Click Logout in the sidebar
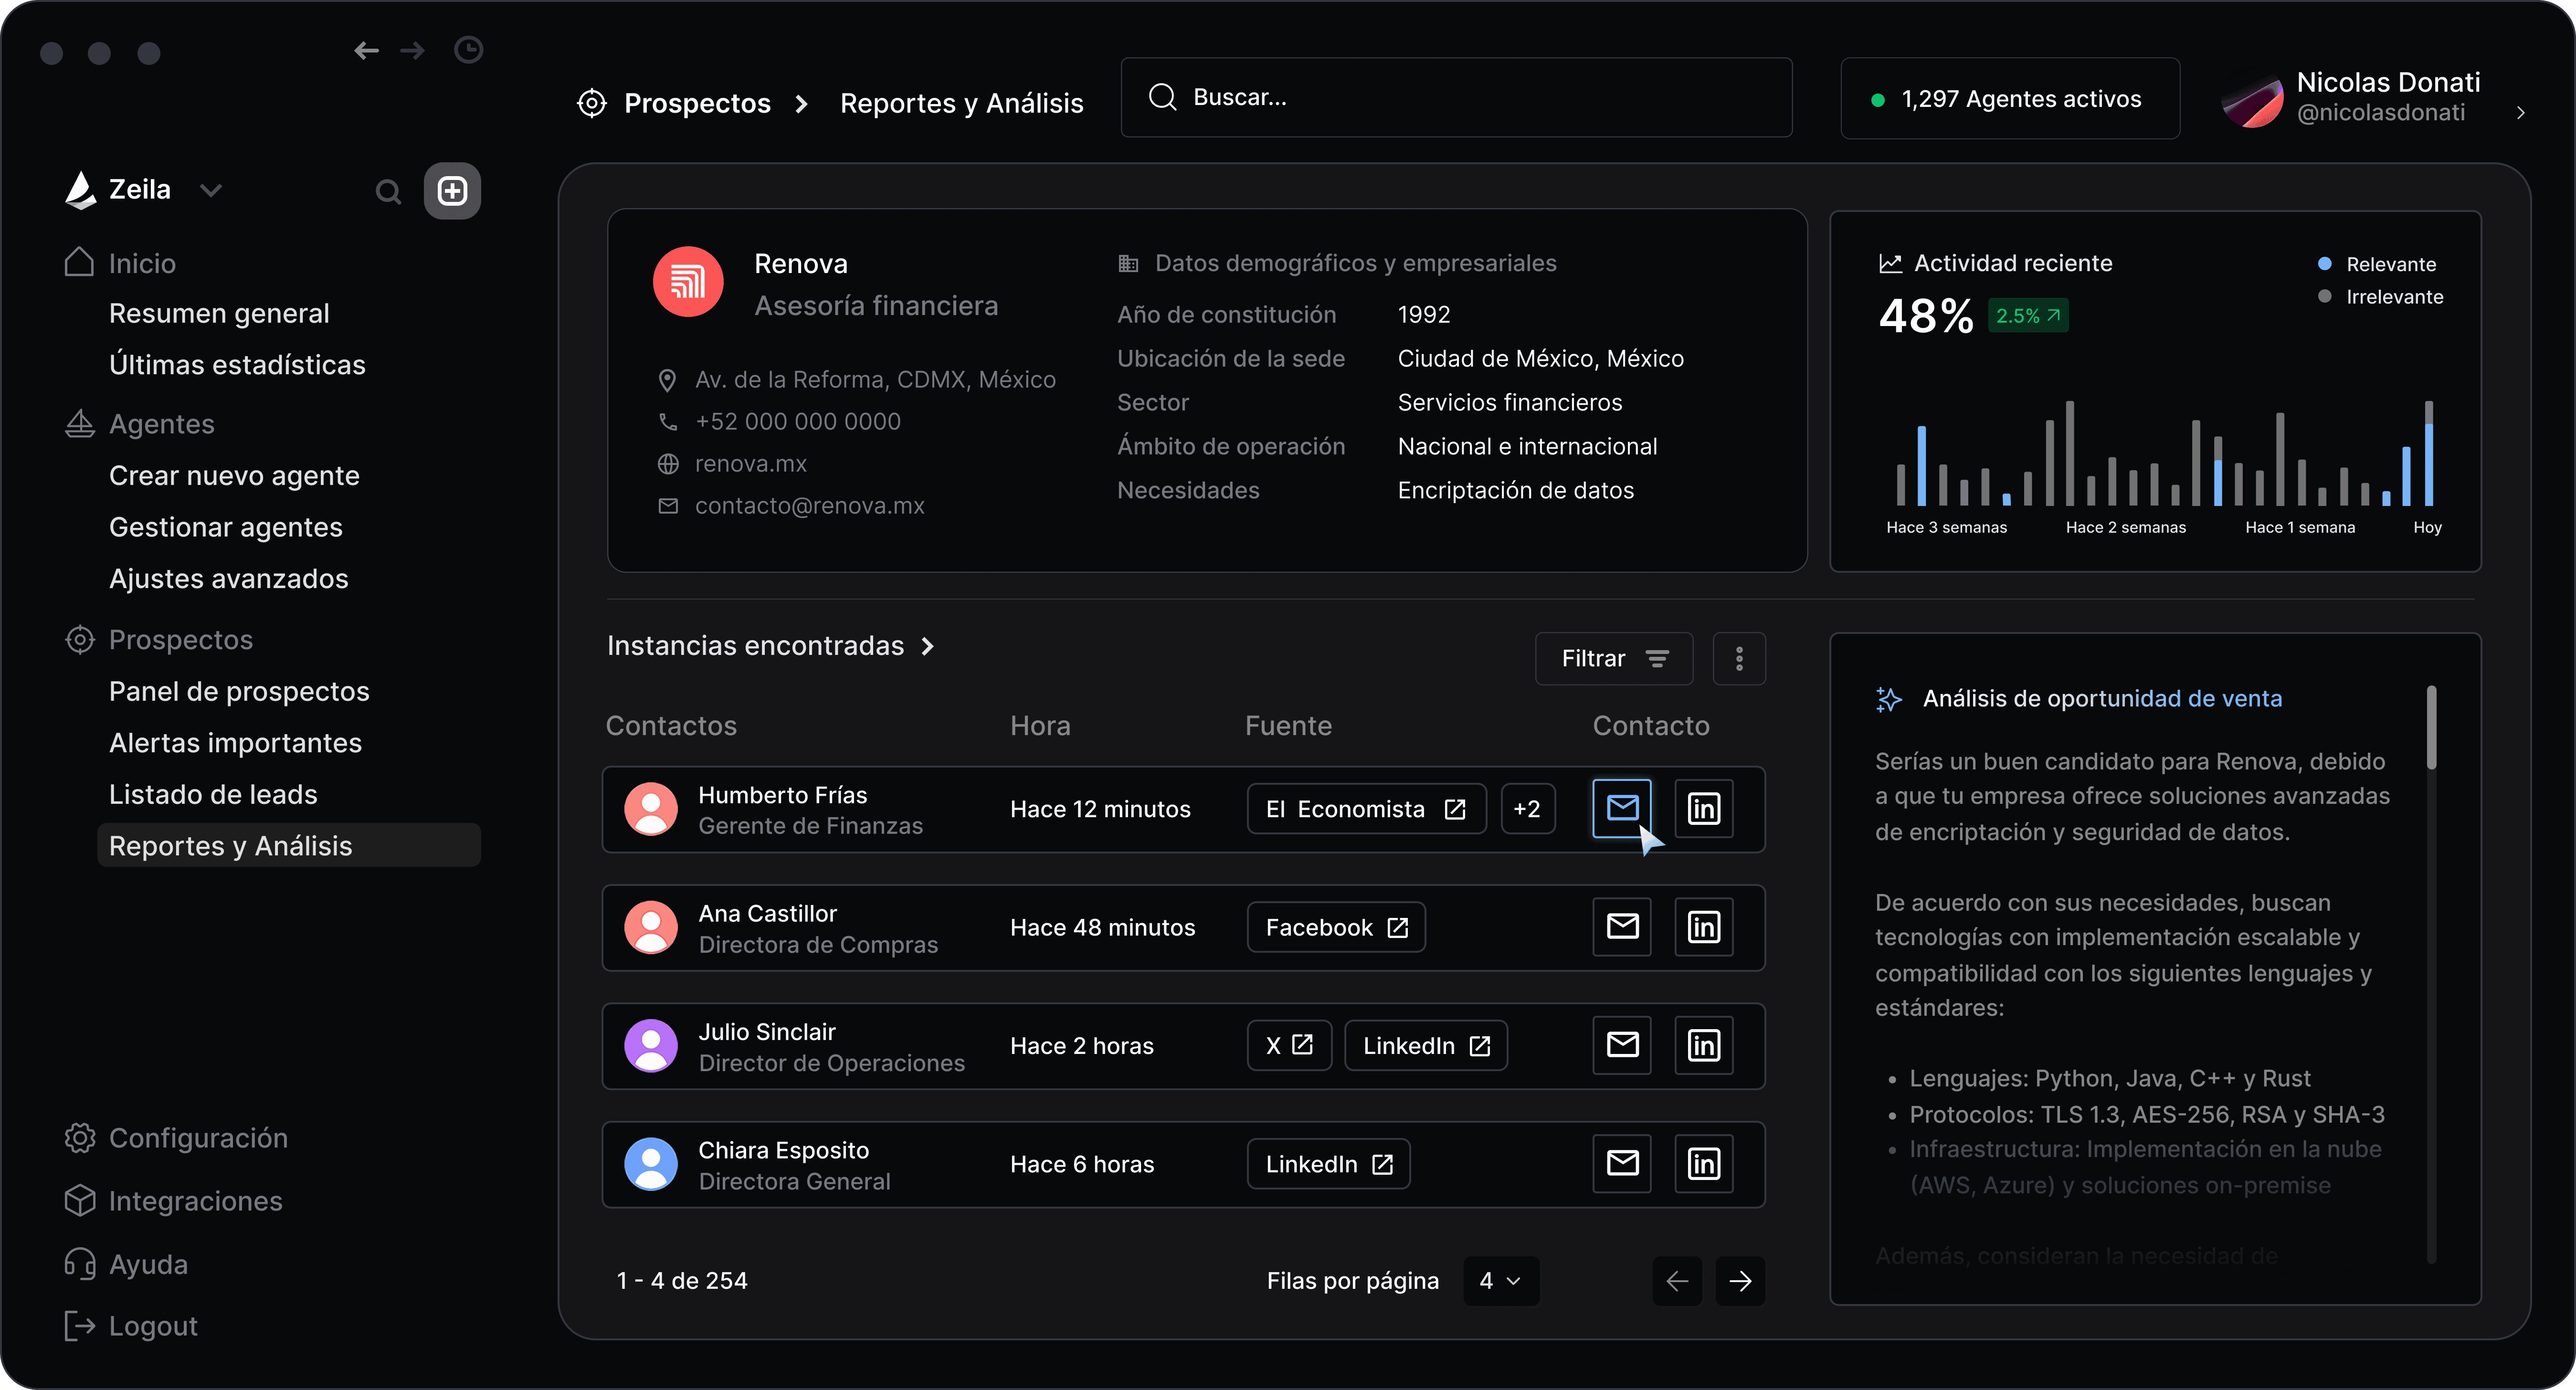Screen dimensions: 2576x1390 [x=131, y=1326]
